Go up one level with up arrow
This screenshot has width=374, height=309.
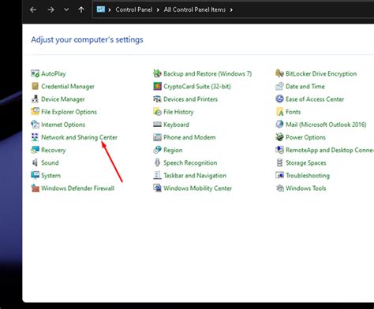(x=81, y=10)
